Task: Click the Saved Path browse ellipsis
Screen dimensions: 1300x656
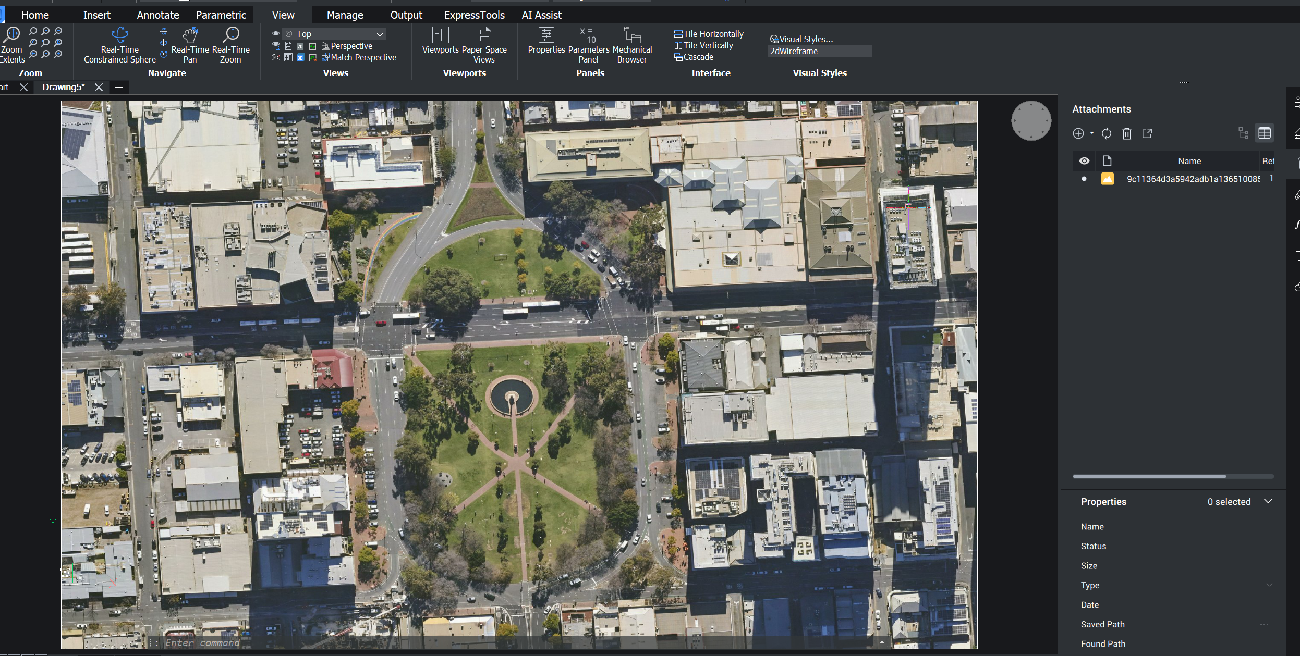Action: 1264,624
